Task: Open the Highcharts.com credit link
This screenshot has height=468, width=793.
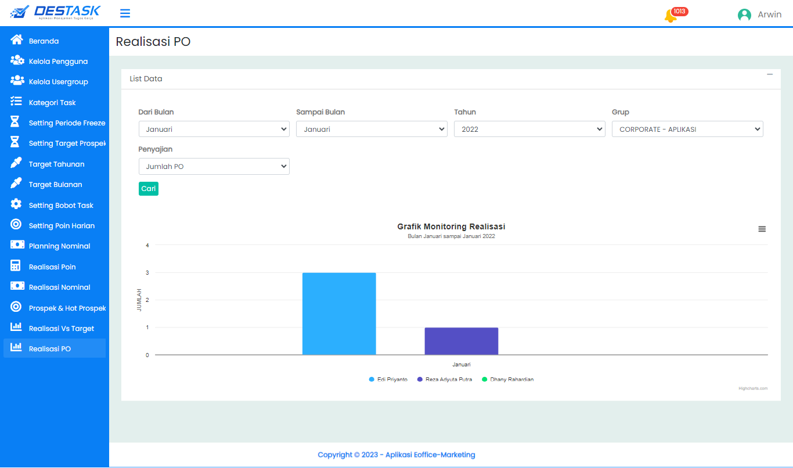Action: tap(752, 388)
